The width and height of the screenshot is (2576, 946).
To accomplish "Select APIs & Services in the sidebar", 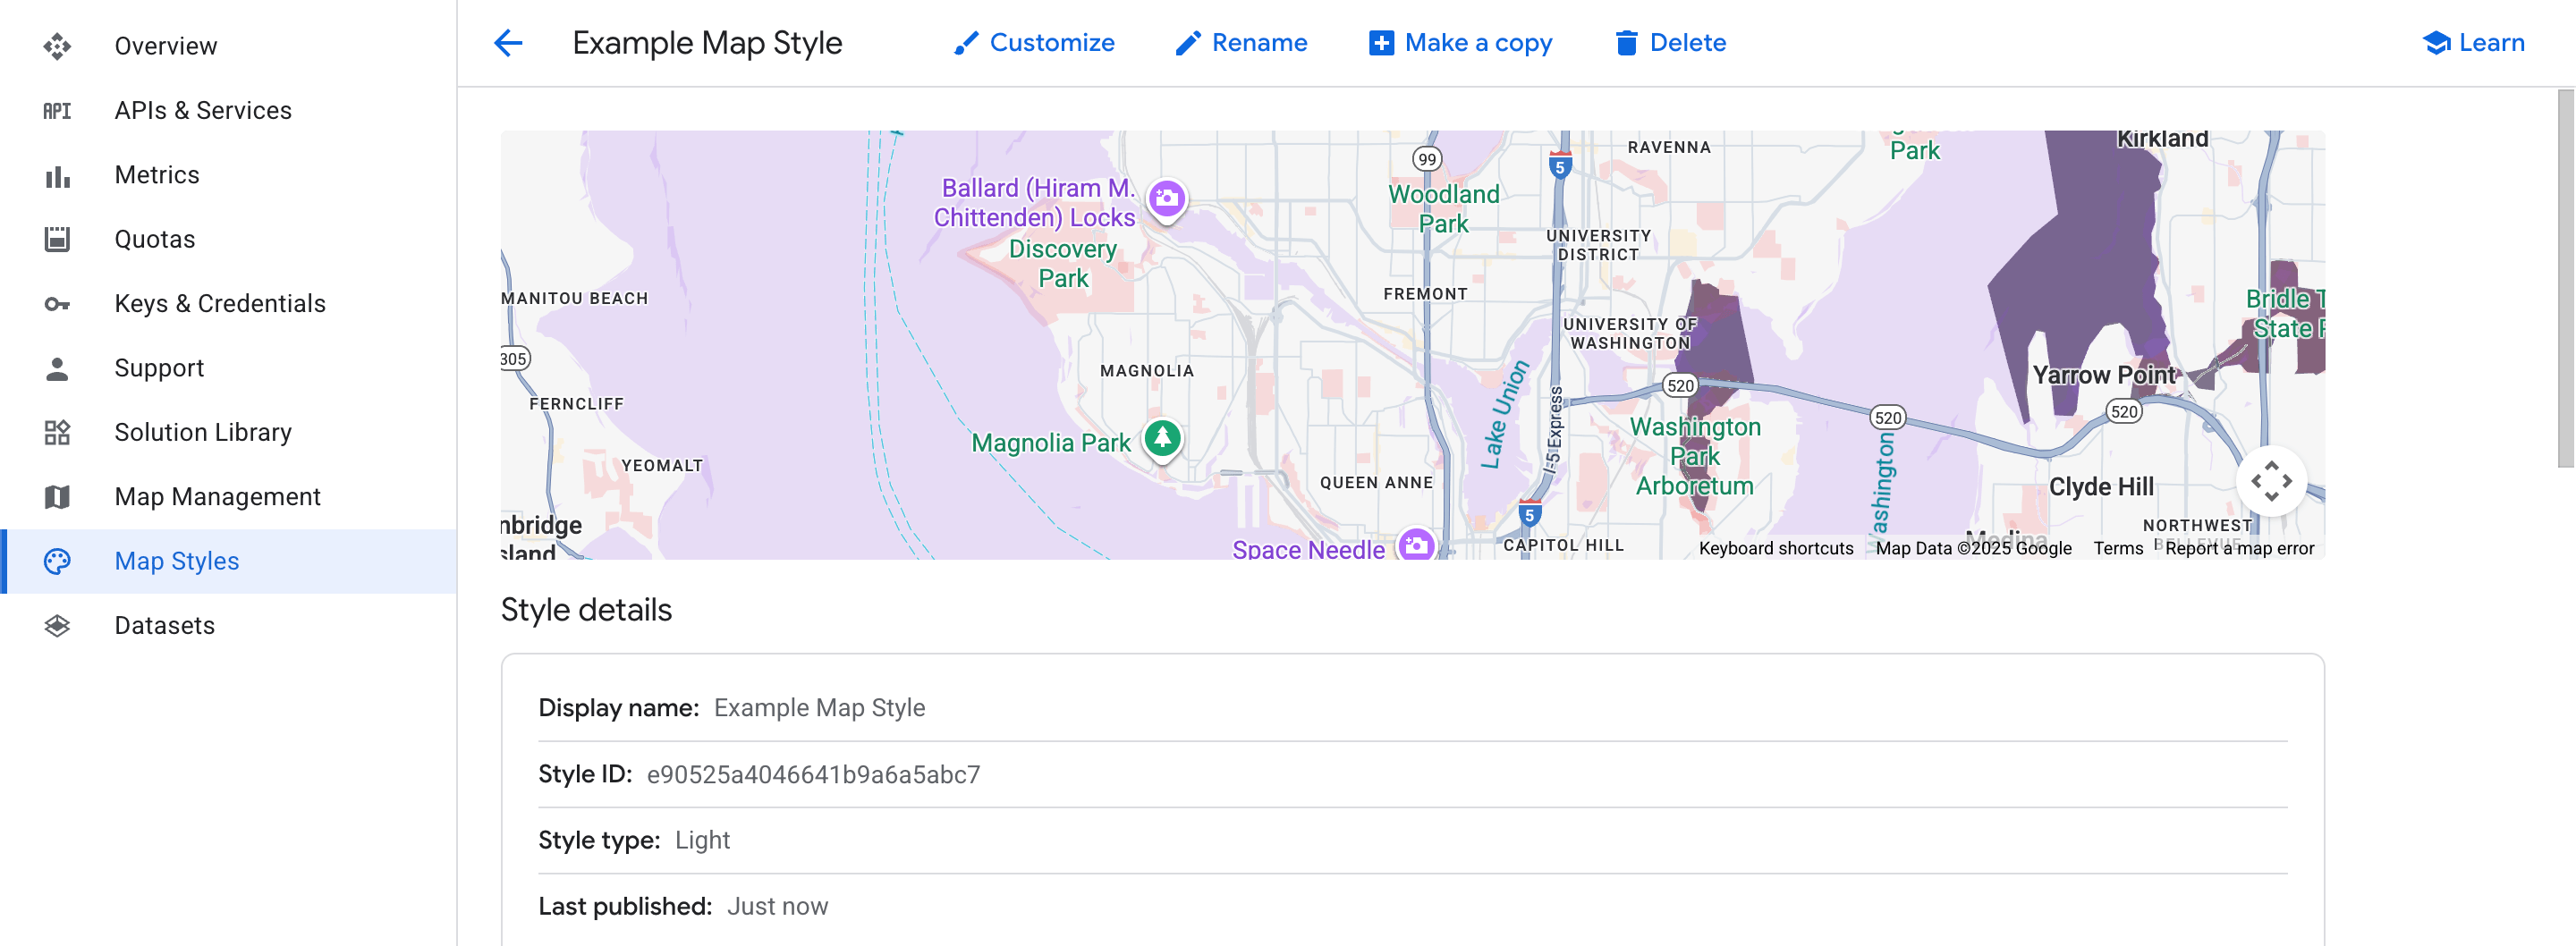I will pyautogui.click(x=203, y=110).
